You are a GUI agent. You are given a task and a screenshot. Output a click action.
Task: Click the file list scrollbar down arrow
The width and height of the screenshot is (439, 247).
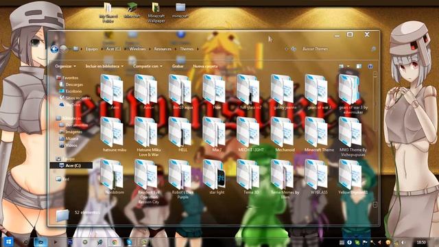pyautogui.click(x=375, y=204)
